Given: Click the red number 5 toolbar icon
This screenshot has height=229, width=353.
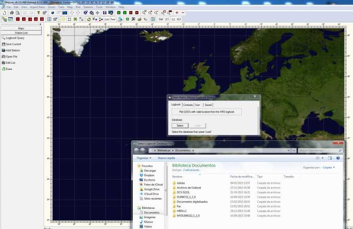Looking at the screenshot, I should [x=42, y=19].
